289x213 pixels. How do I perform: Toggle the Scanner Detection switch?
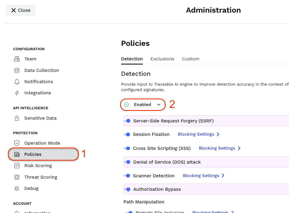[127, 176]
